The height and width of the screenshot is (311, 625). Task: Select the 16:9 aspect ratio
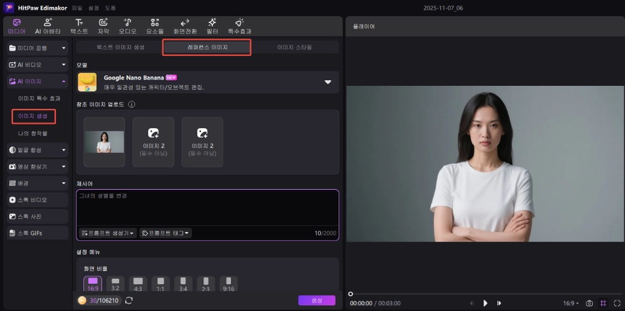pyautogui.click(x=93, y=284)
